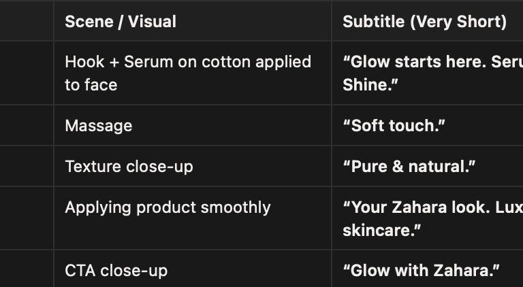
Task: Click the "Pure & natural." subtitle
Action: coord(409,167)
